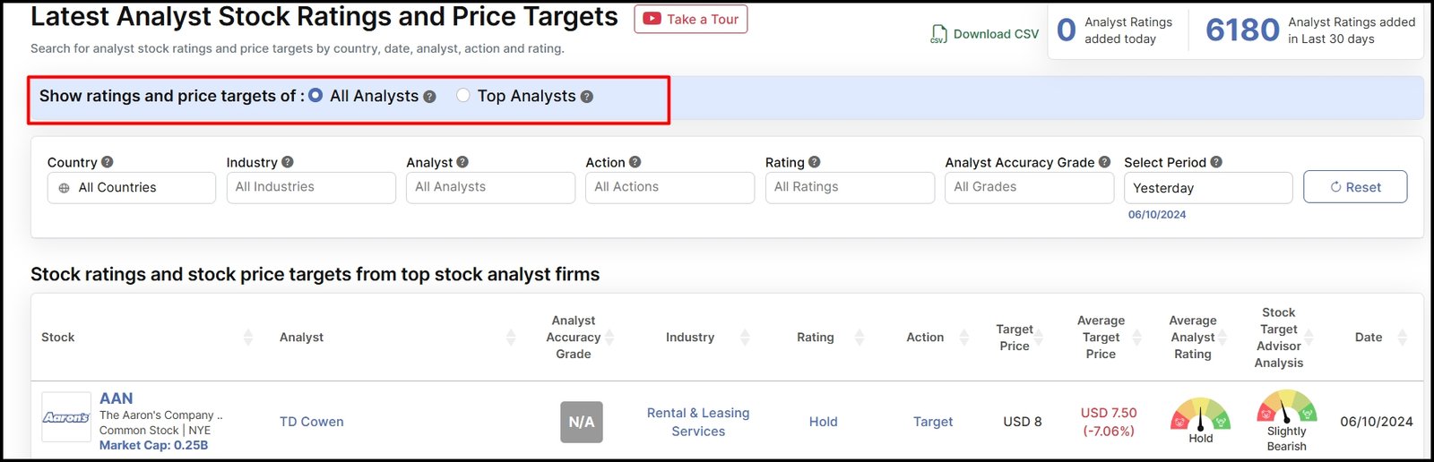1434x462 pixels.
Task: Open the AAN ticker link
Action: 116,398
